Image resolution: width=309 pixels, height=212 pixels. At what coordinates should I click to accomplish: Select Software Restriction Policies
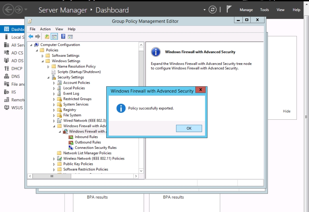coord(86,169)
